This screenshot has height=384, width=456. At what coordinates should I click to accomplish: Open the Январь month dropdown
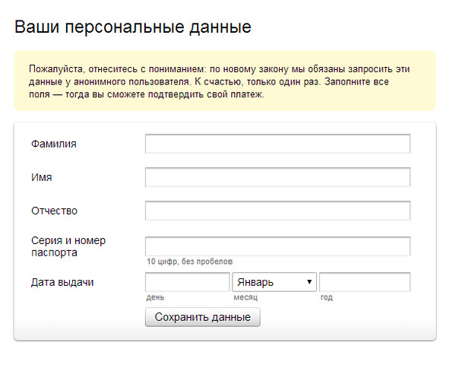click(274, 282)
